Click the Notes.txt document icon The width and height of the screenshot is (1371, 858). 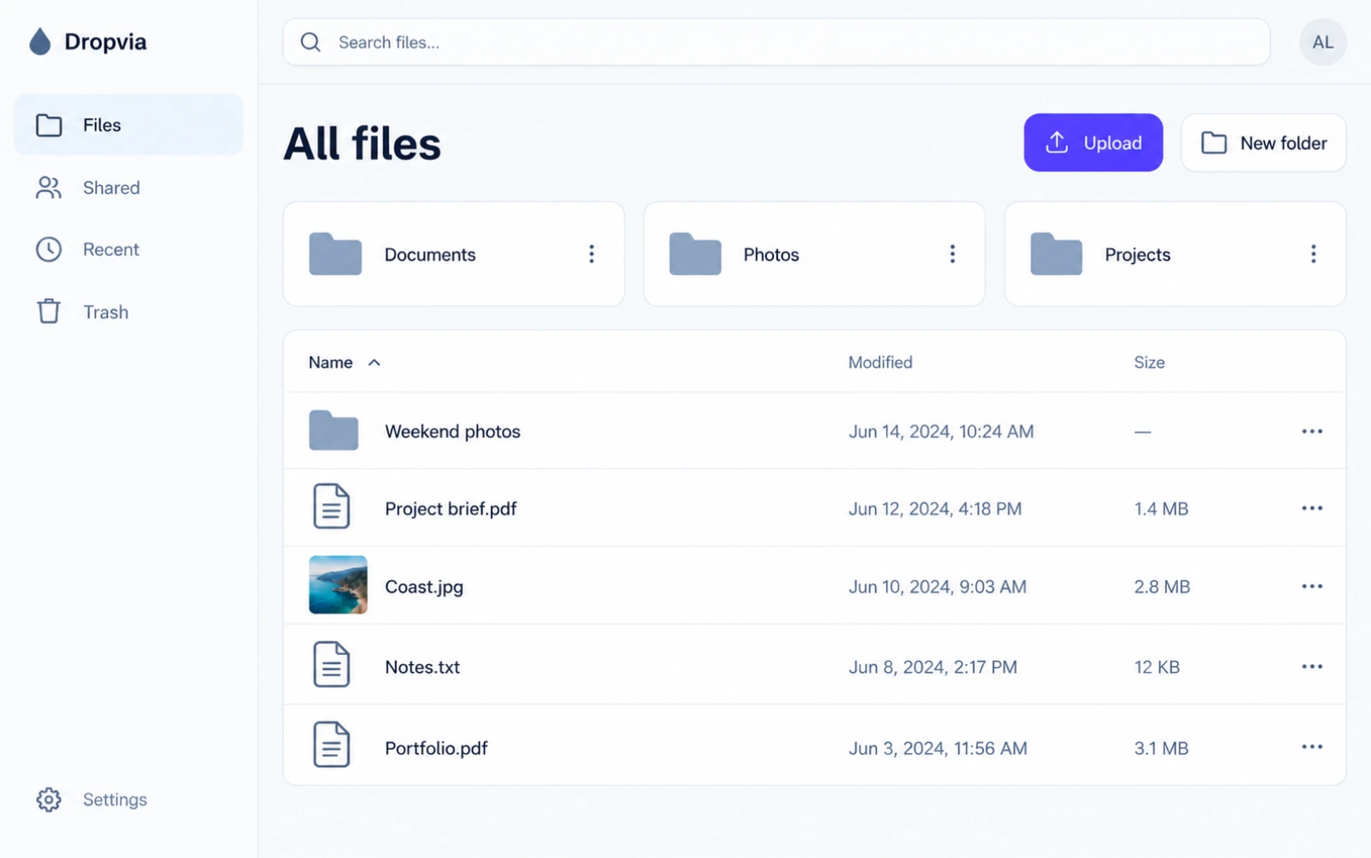click(332, 664)
